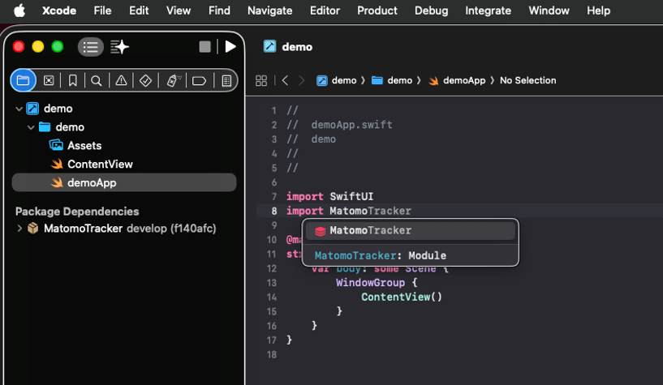
Task: Open the View menu
Action: 179,11
